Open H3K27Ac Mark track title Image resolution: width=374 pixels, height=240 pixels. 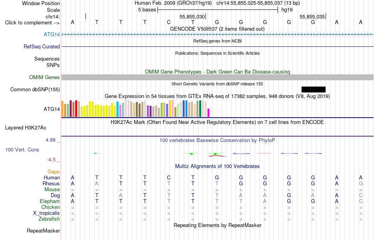pyautogui.click(x=217, y=122)
